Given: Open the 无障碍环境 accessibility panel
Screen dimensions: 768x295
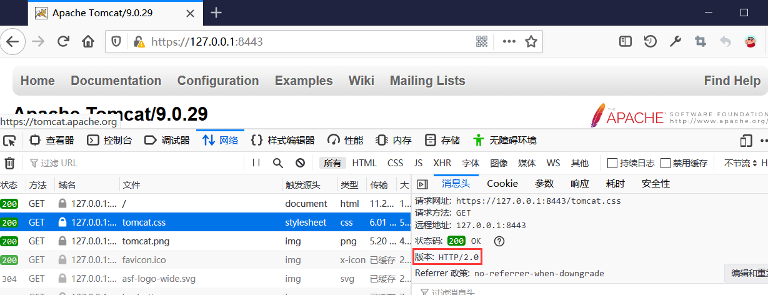Looking at the screenshot, I should point(504,140).
